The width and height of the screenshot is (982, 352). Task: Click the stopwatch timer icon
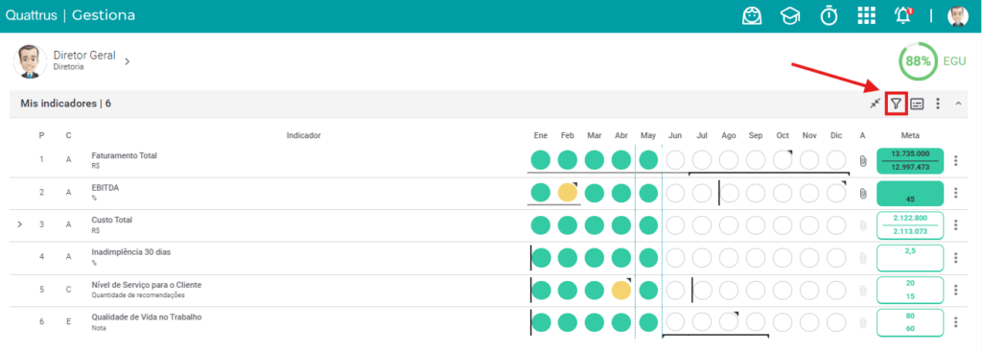[x=830, y=15]
